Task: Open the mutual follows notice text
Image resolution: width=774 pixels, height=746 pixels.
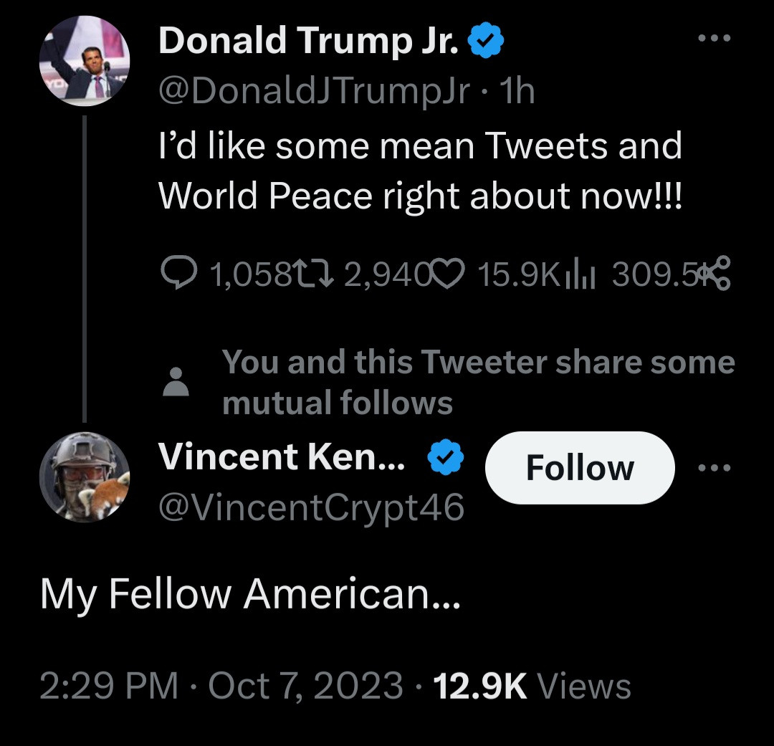Action: click(477, 383)
